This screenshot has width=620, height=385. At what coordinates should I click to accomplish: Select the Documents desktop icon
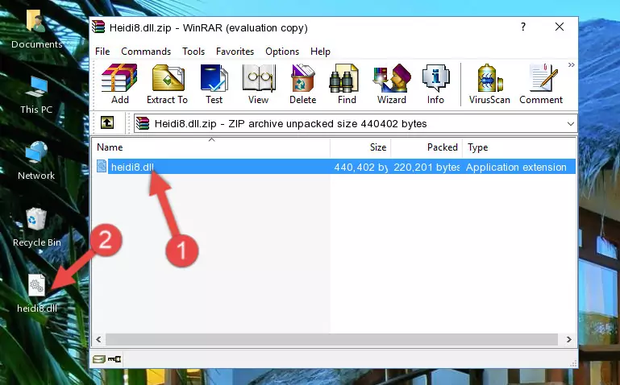[36, 30]
